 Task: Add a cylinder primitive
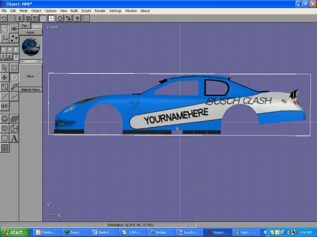pyautogui.click(x=5, y=128)
